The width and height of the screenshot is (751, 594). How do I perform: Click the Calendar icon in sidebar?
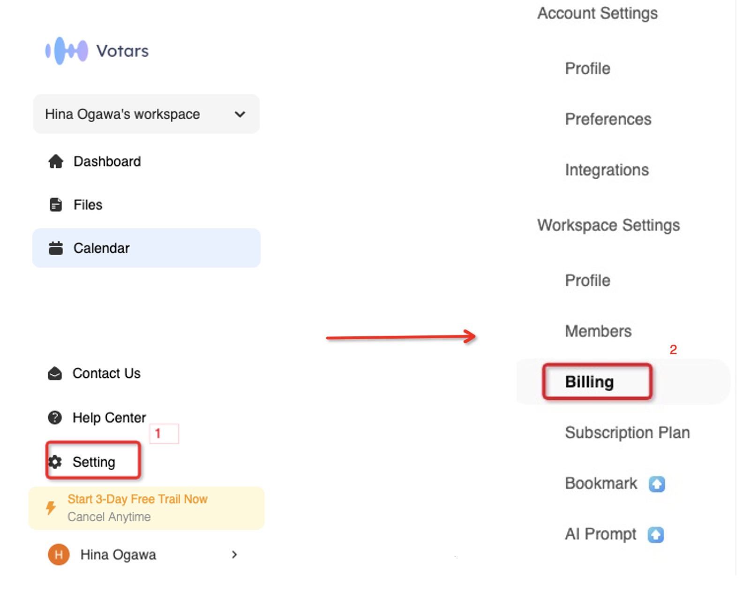coord(56,248)
